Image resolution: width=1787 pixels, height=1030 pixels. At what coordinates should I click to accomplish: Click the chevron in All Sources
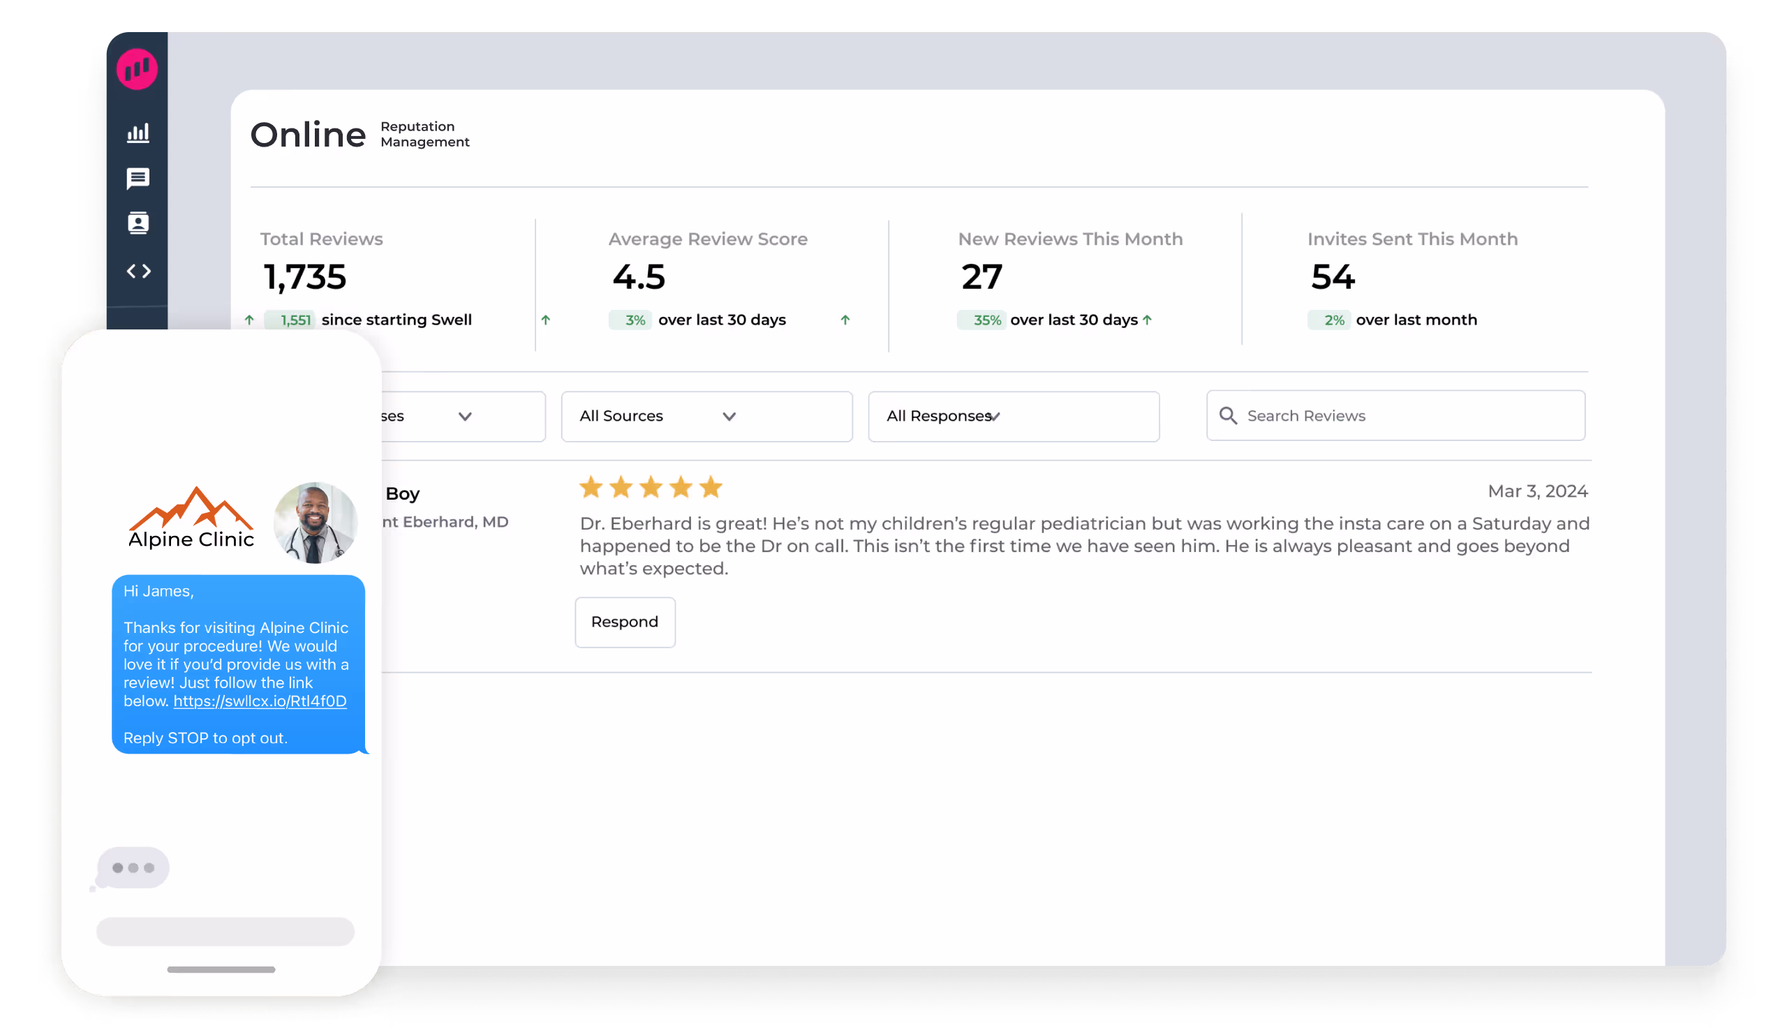tap(729, 417)
